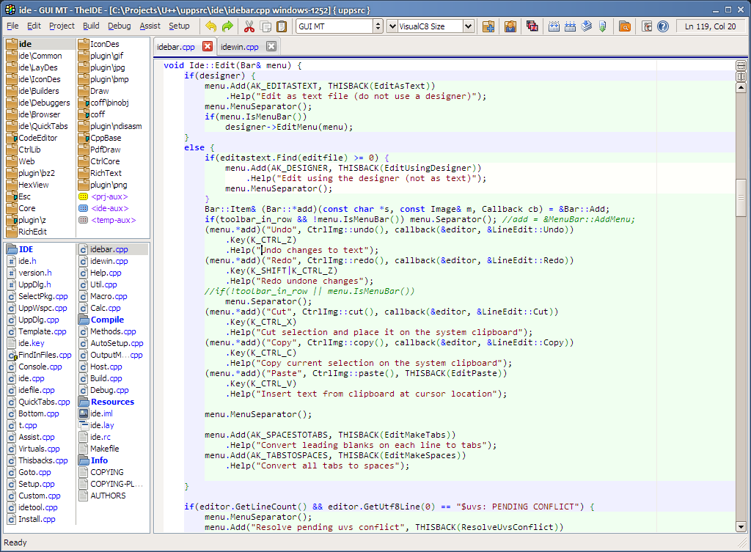
Task: Click the Copy icon in the toolbar
Action: [x=265, y=26]
